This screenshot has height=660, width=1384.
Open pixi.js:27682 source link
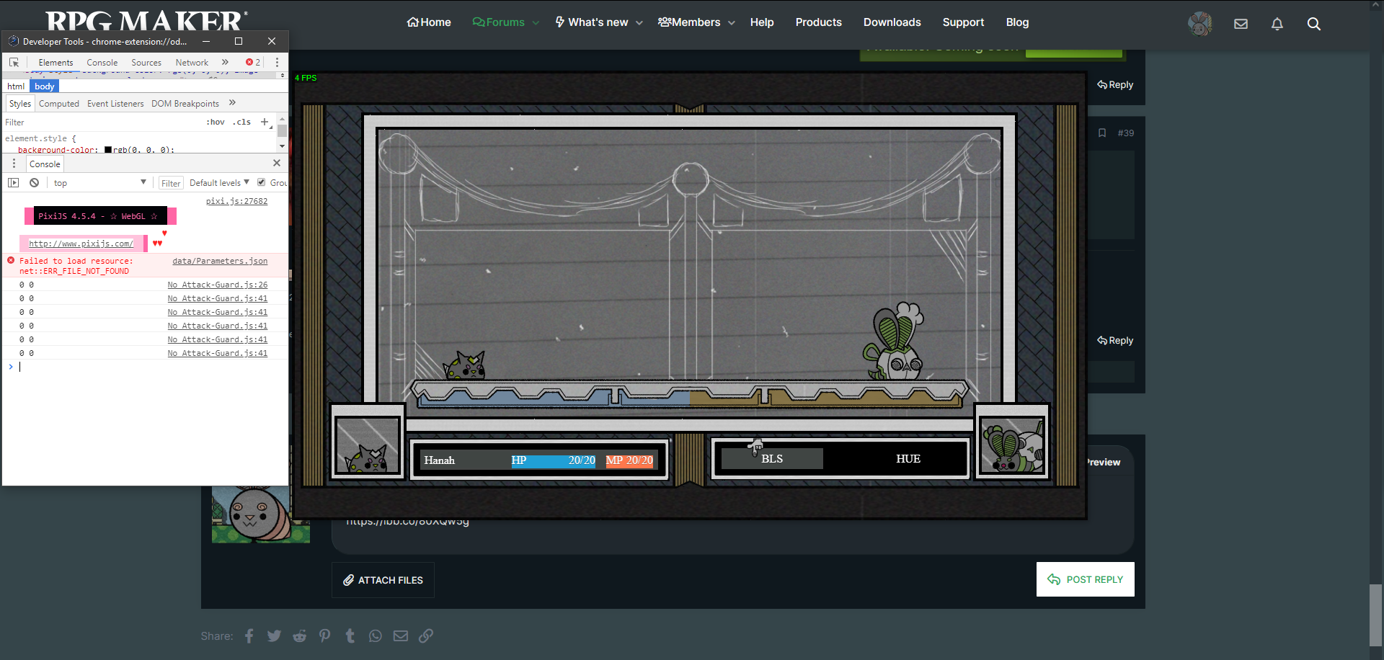tap(236, 202)
